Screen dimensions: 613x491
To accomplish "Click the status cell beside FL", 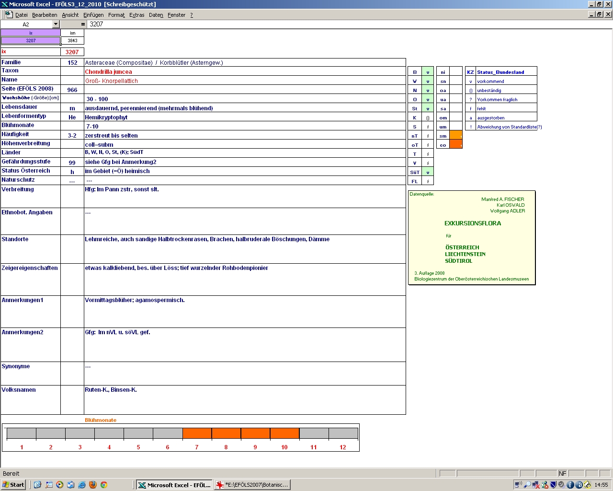I will coord(428,181).
